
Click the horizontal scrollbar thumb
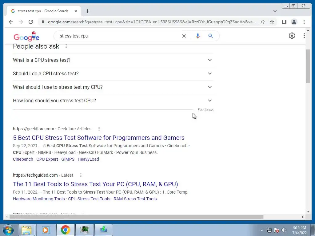point(136,217)
